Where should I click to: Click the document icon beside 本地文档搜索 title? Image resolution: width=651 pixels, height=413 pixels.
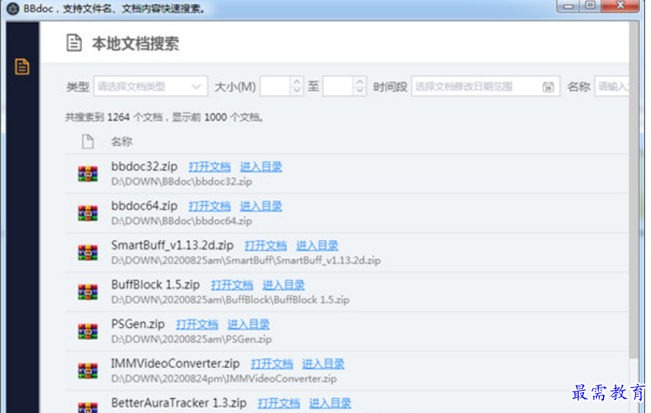click(x=74, y=43)
